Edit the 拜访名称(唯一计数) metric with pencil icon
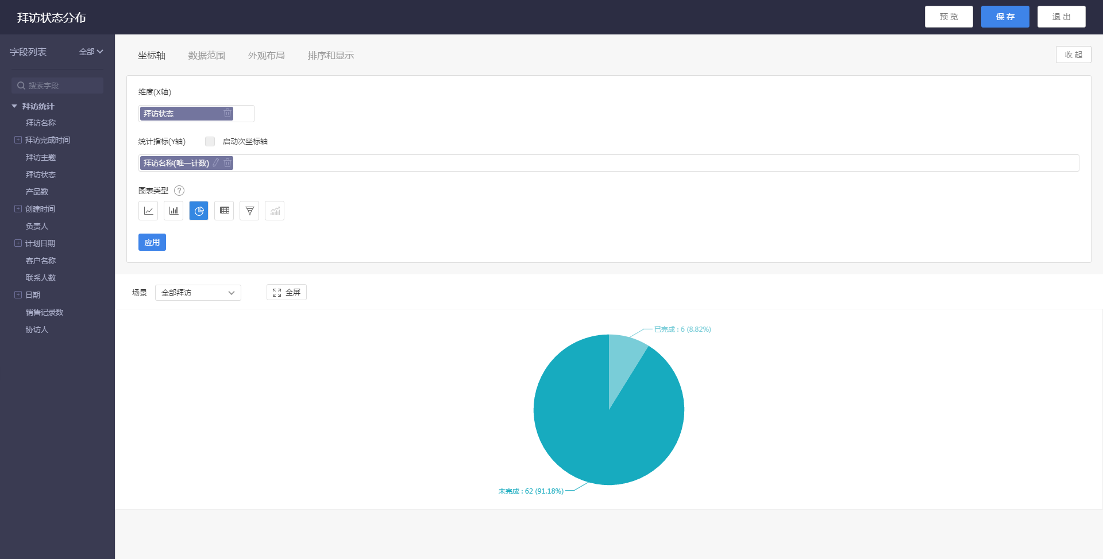The height and width of the screenshot is (559, 1103). pos(216,163)
